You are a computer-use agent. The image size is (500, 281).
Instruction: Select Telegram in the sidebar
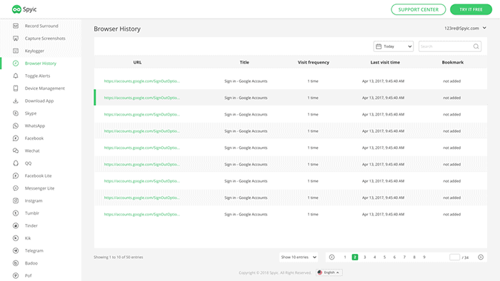pos(34,251)
